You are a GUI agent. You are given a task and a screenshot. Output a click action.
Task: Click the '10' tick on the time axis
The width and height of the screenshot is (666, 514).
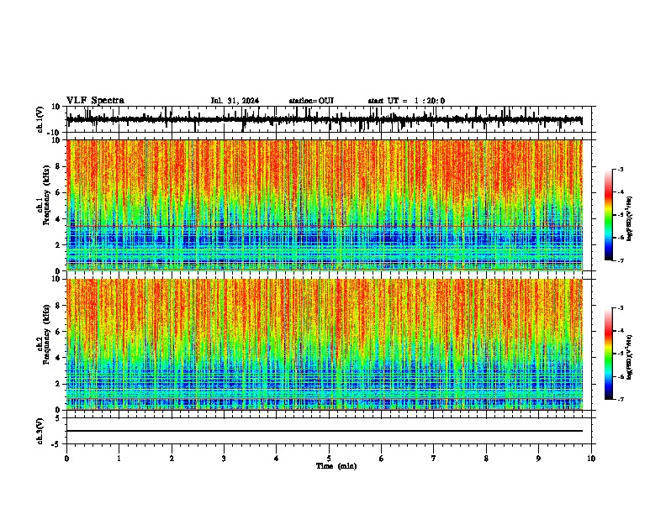(x=591, y=459)
